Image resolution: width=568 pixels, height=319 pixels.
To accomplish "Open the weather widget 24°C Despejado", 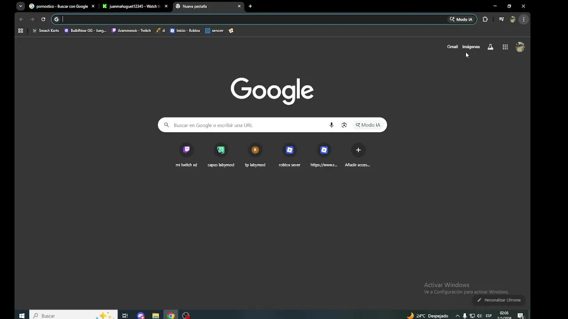I will click(x=428, y=315).
